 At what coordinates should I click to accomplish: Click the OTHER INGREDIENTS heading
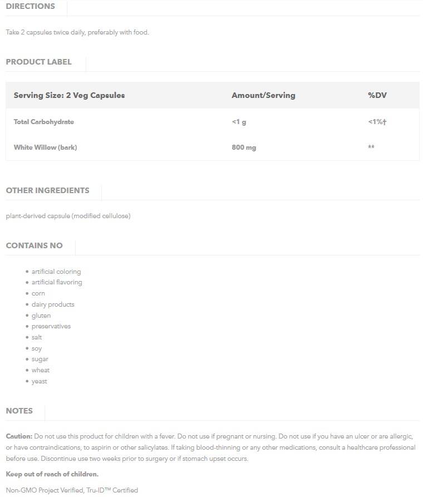pyautogui.click(x=47, y=190)
